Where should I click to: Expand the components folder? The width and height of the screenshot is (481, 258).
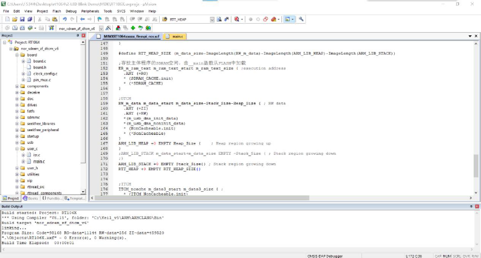(x=17, y=86)
